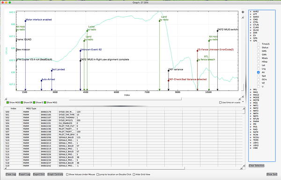Click the Not Landed event marker

tap(52, 71)
